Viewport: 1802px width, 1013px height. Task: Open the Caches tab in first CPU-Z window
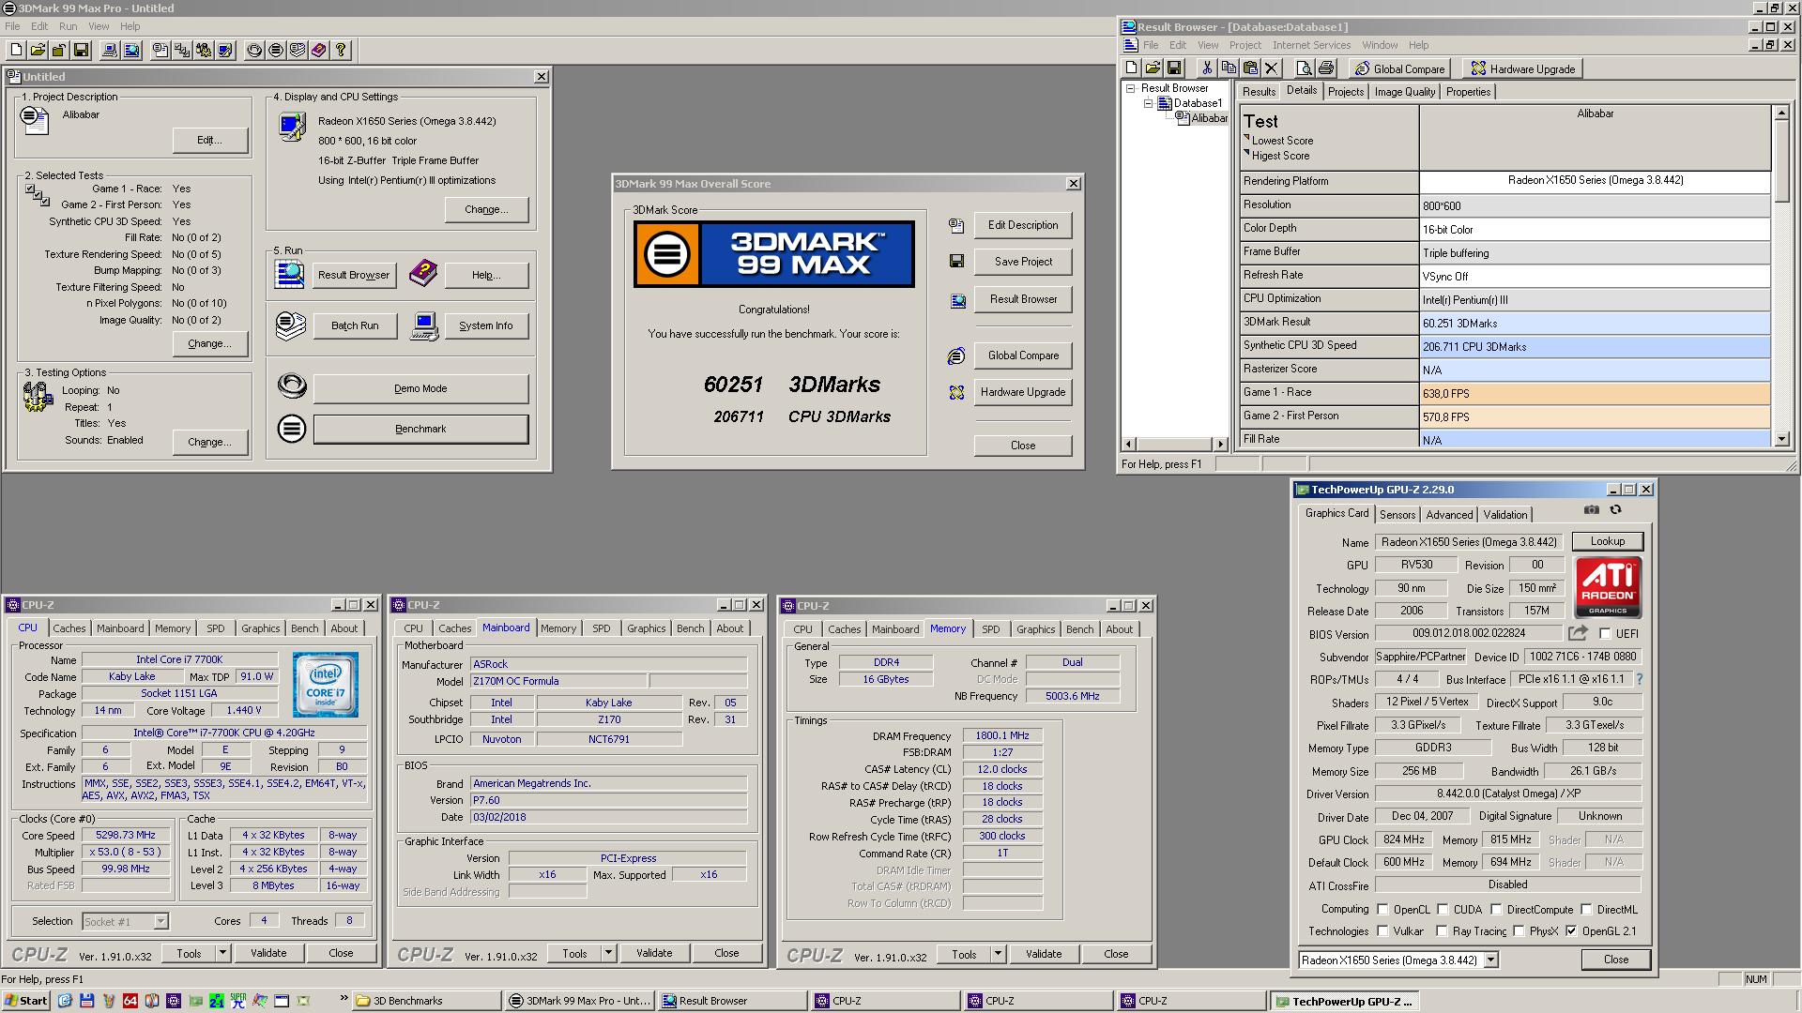[x=69, y=628]
